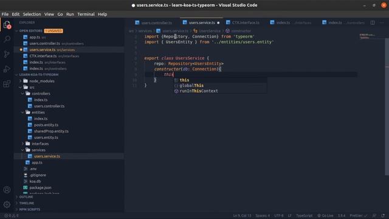
Task: Click Ln 9, Col cursor position indicator
Action: pyautogui.click(x=242, y=215)
